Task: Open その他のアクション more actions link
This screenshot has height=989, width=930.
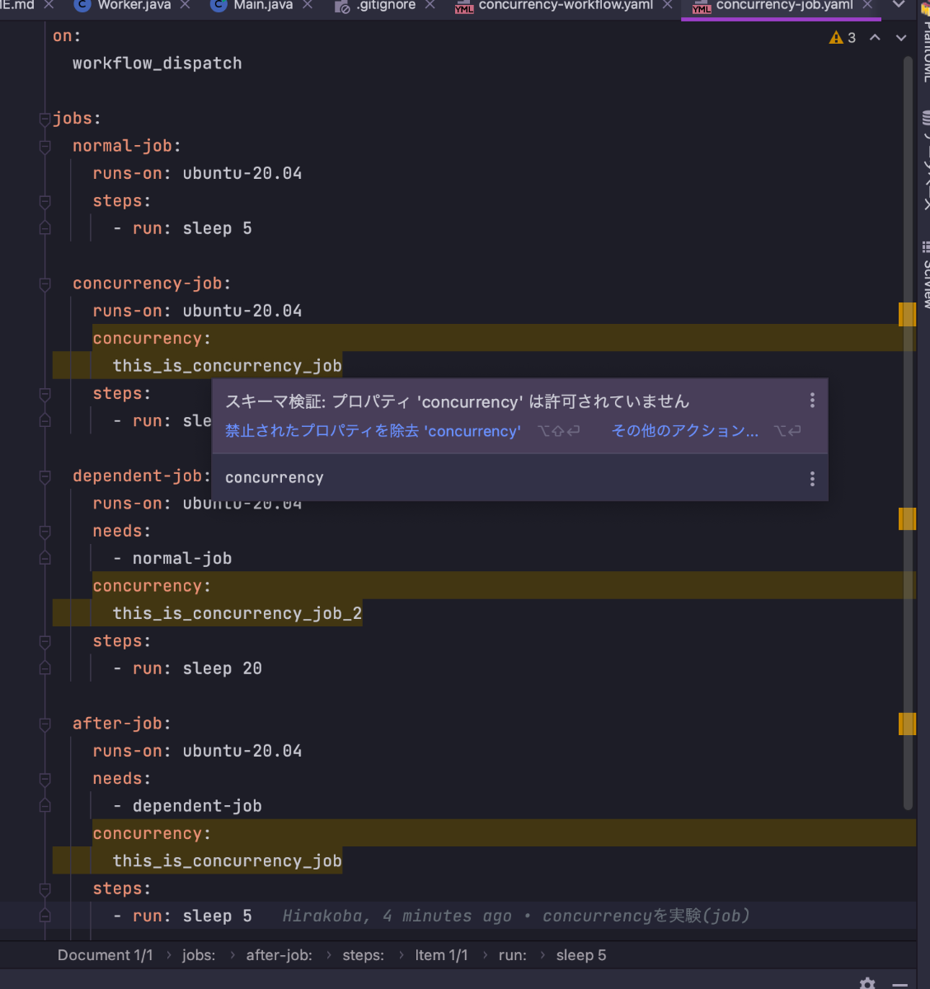Action: coord(684,431)
